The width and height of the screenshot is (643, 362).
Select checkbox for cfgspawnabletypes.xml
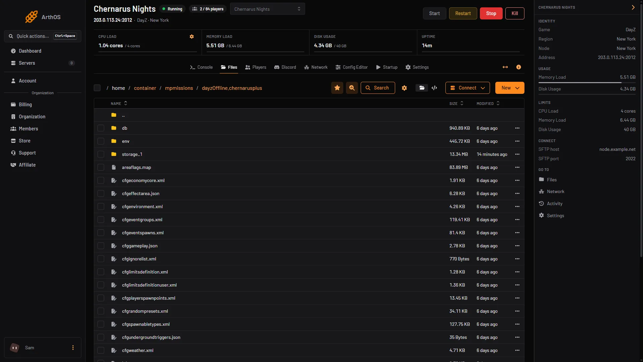(101, 324)
